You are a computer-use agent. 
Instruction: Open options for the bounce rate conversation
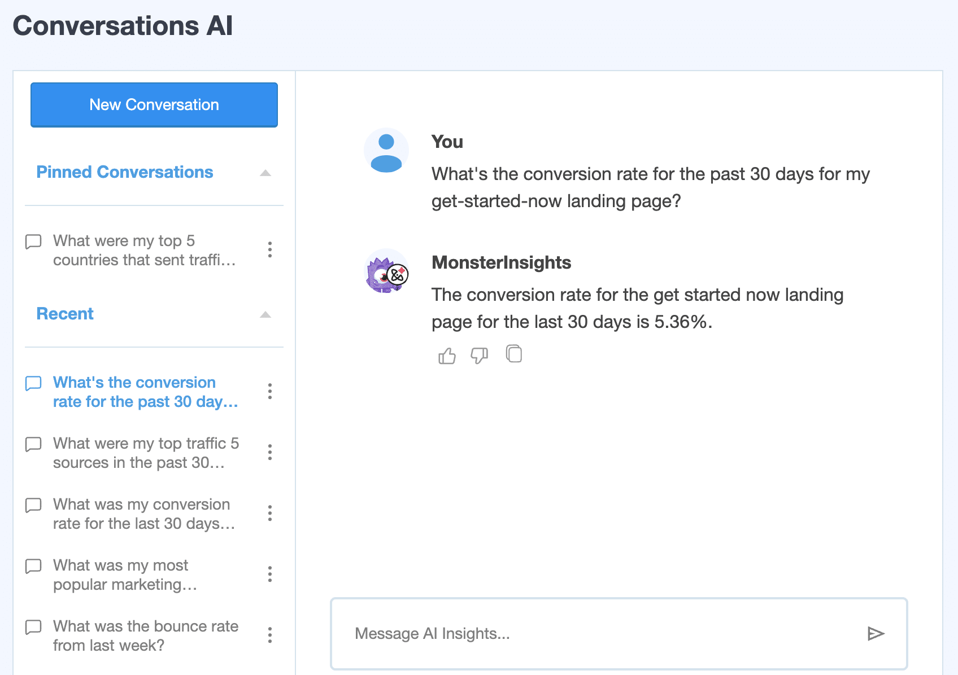pos(270,635)
